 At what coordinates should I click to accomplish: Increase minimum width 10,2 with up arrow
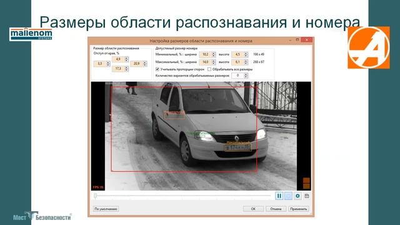point(214,53)
